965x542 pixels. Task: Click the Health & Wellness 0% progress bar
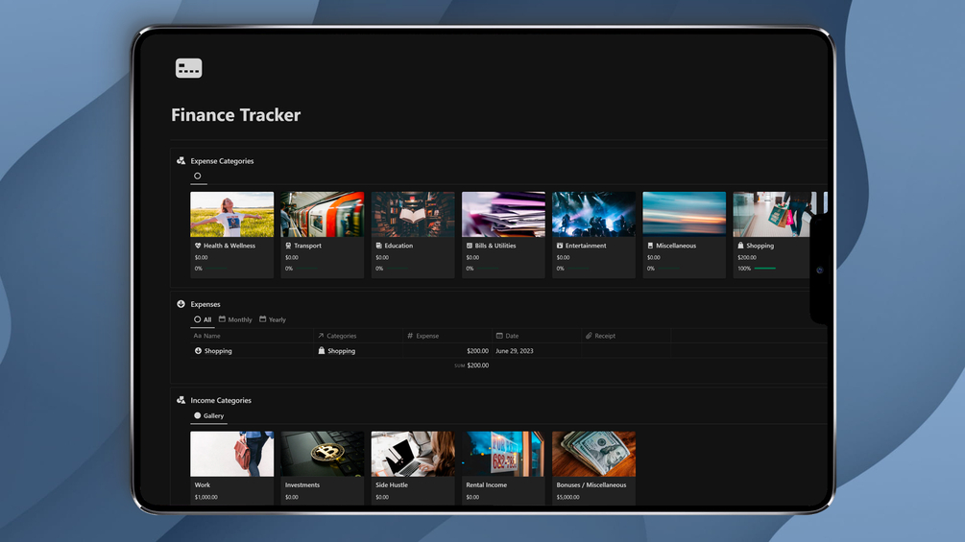215,269
